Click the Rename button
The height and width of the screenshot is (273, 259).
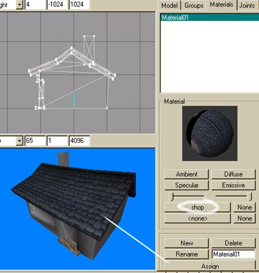point(186,254)
